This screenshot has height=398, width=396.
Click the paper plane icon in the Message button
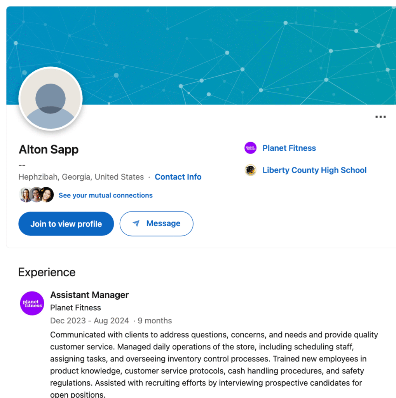point(136,223)
